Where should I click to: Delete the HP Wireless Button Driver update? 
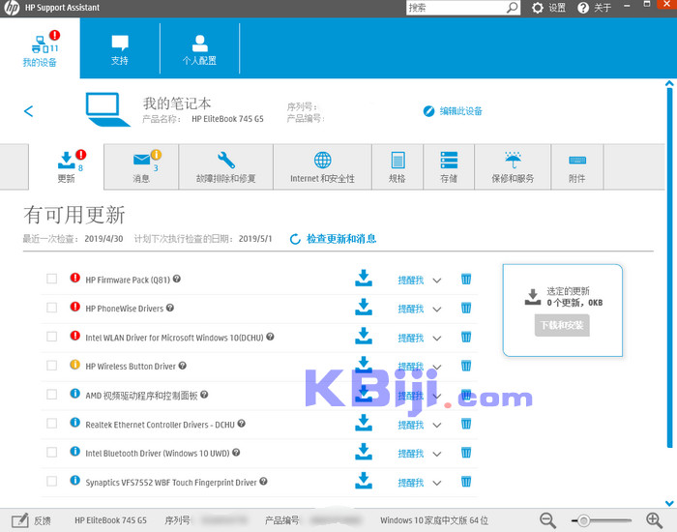(x=466, y=366)
